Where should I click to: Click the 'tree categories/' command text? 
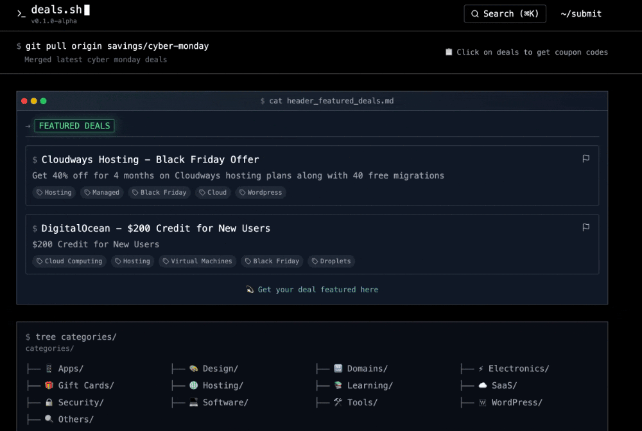pyautogui.click(x=76, y=337)
